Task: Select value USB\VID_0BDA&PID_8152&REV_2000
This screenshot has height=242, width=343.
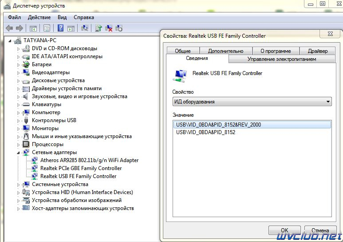Action: pyautogui.click(x=252, y=125)
